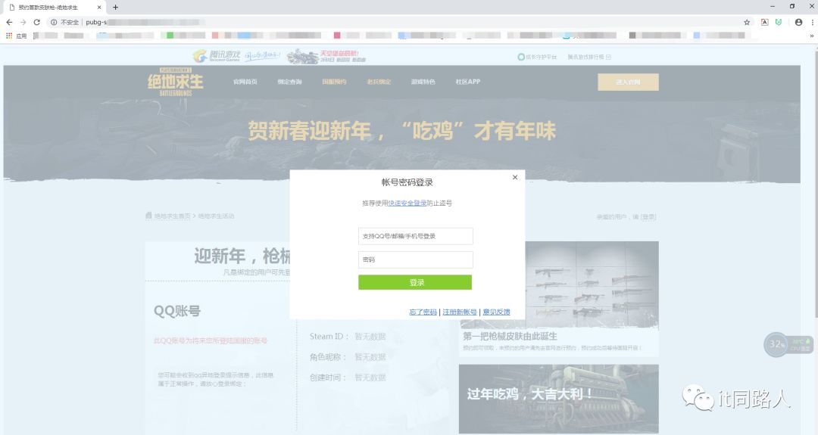
Task: Open the Chrome profile avatar icon
Action: click(x=798, y=23)
